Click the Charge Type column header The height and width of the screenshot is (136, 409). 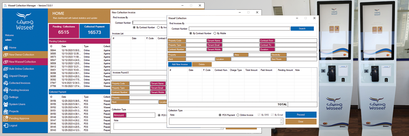point(236,70)
